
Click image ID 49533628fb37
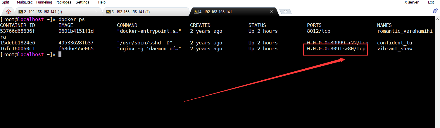(76, 43)
